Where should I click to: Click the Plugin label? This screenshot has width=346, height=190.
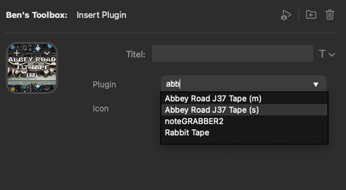click(x=104, y=84)
